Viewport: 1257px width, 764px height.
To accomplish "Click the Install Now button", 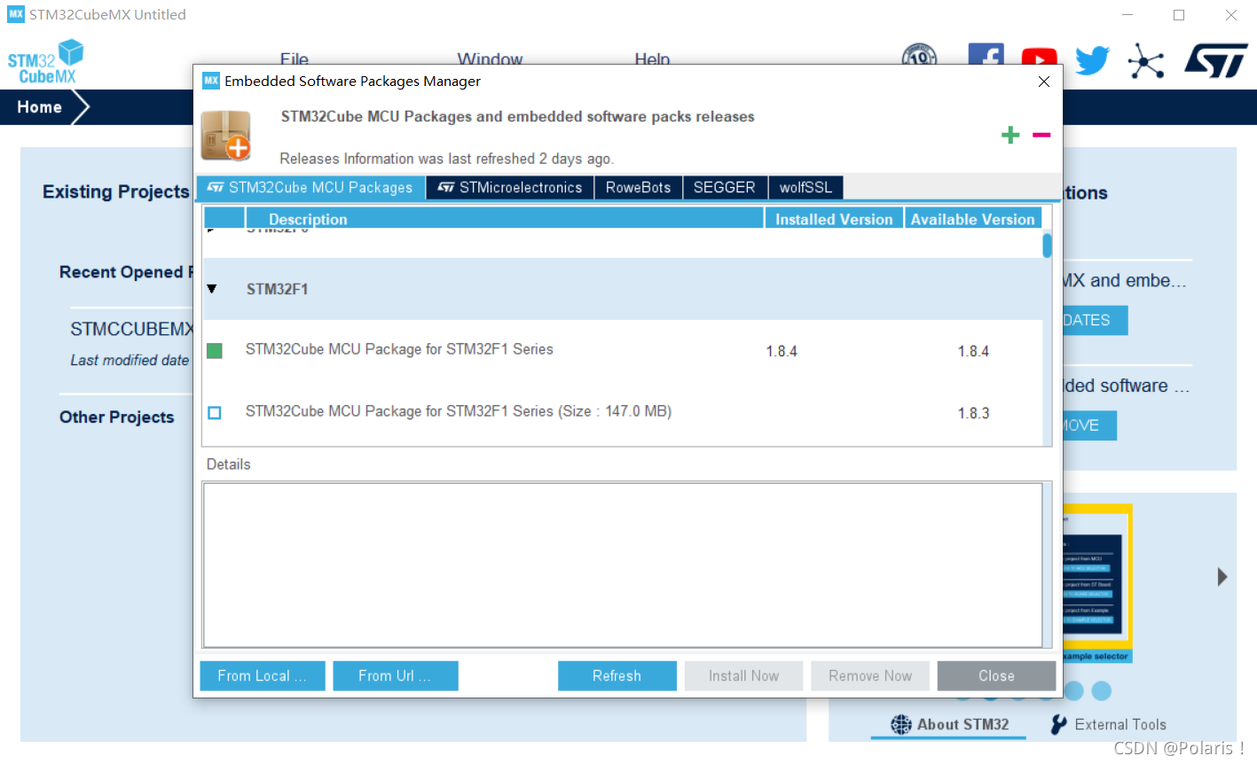I will click(743, 675).
